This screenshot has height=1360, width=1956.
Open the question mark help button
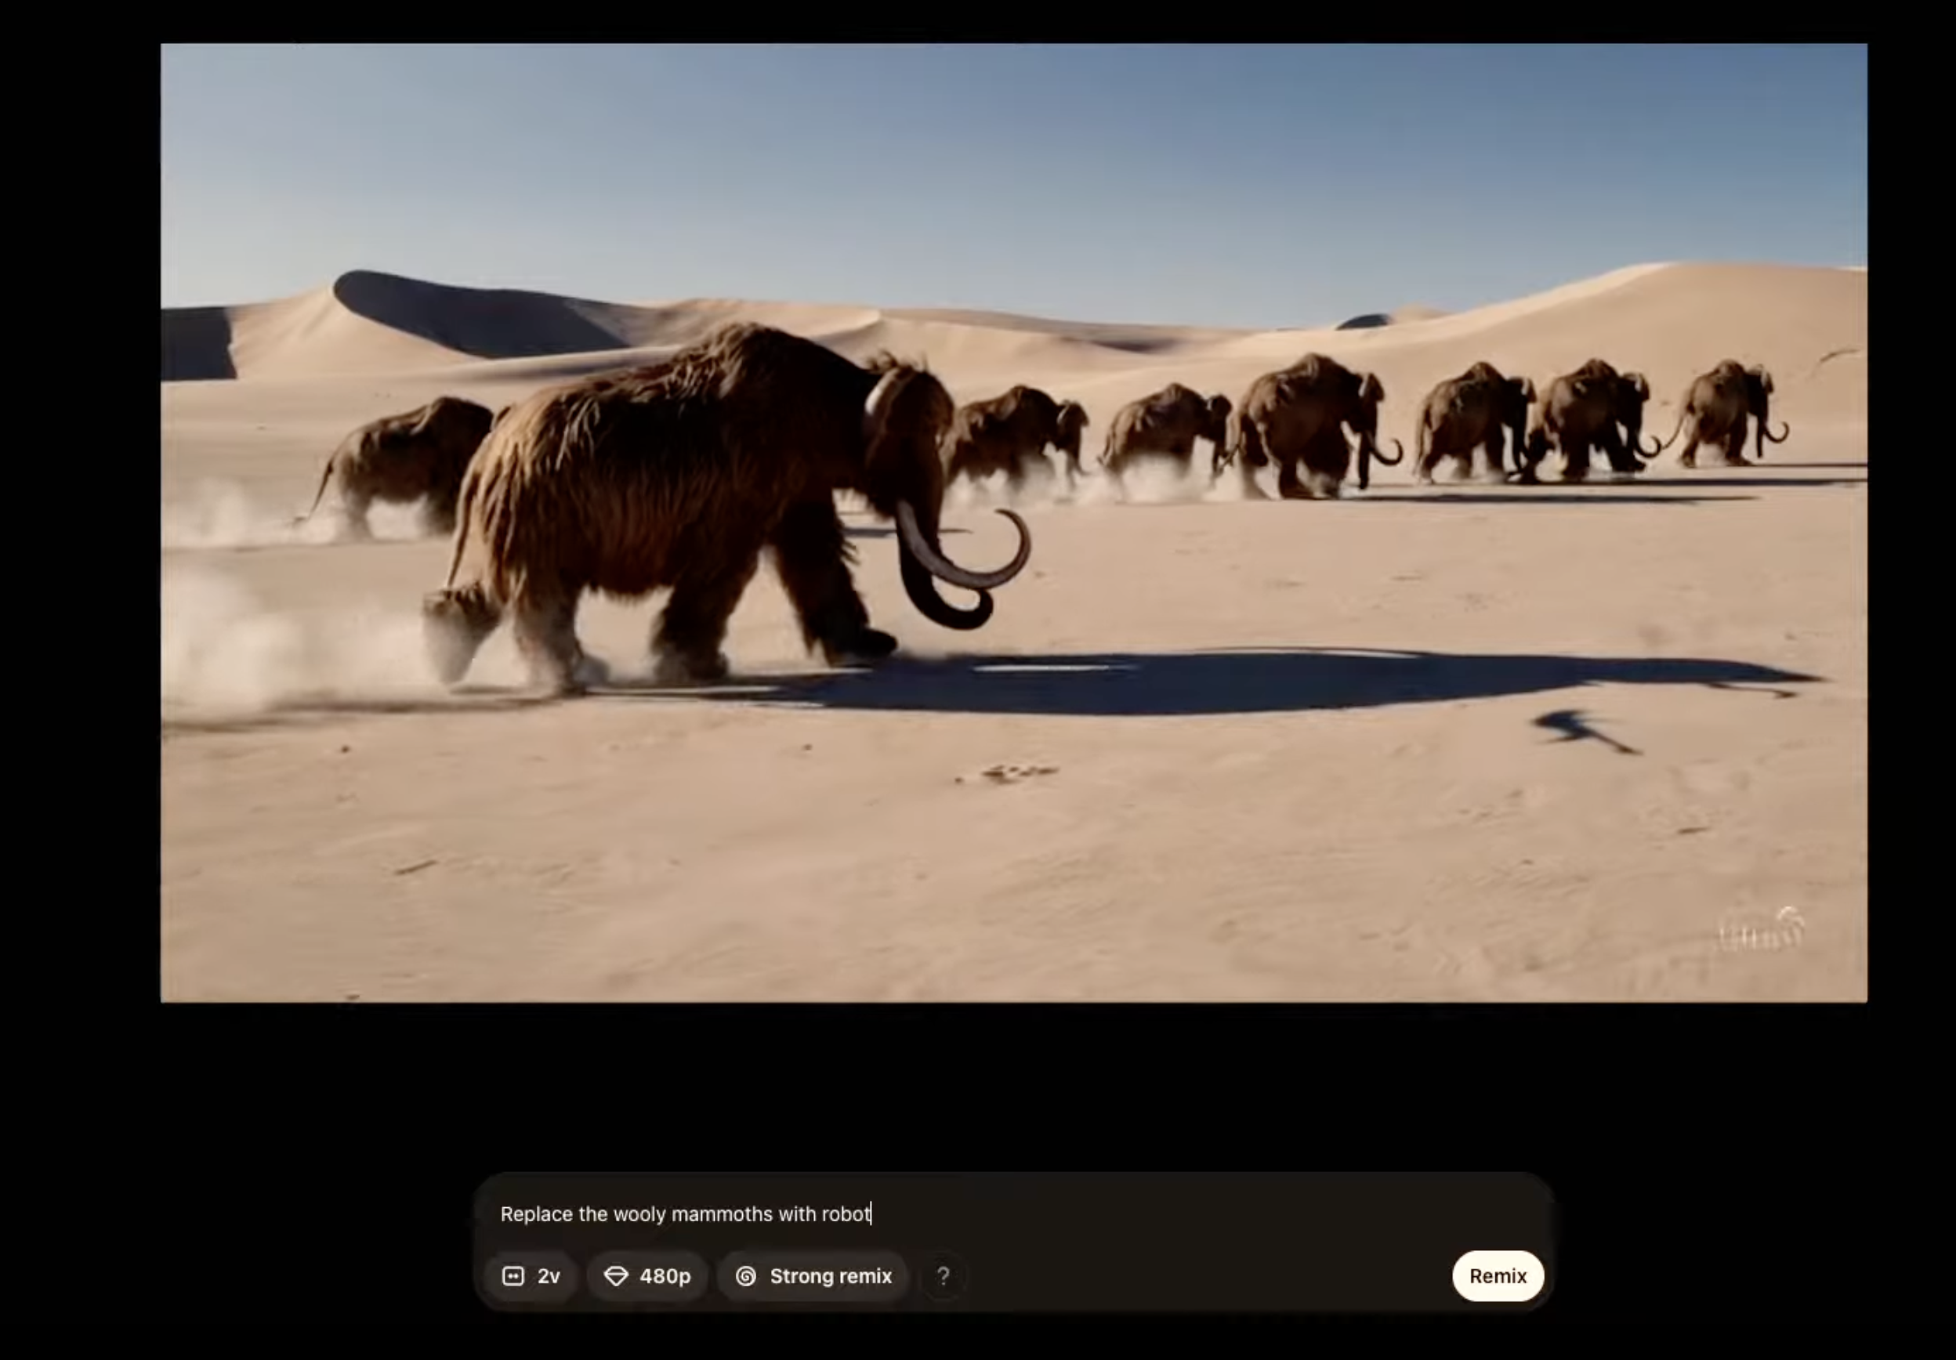(x=942, y=1275)
